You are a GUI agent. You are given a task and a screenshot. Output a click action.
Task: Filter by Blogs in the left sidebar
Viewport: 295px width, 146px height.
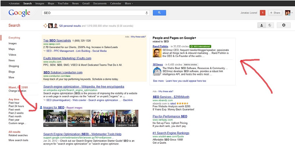pos(11,72)
